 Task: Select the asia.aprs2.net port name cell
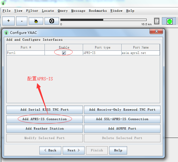point(141,53)
